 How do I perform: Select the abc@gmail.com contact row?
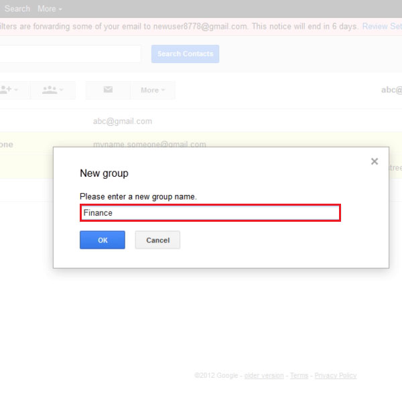tap(201, 121)
